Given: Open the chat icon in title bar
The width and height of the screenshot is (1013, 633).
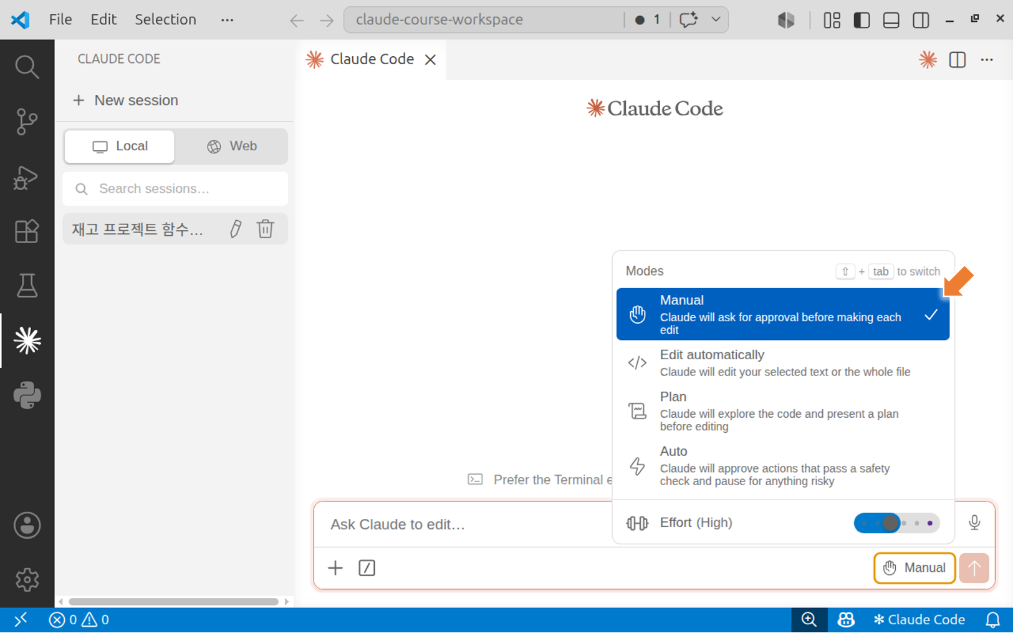Looking at the screenshot, I should tap(688, 20).
